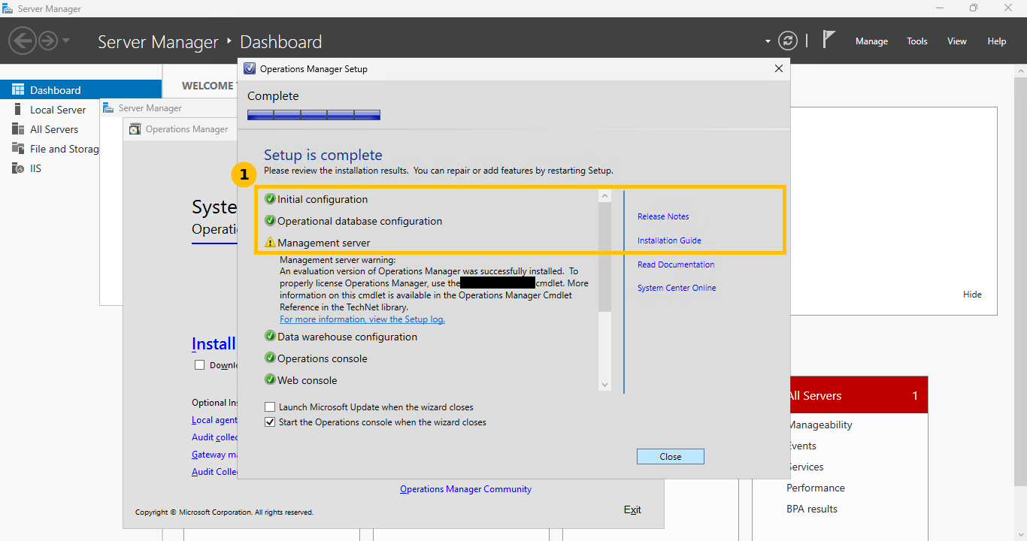Click the Close button in Setup
1027x541 pixels.
pos(671,457)
